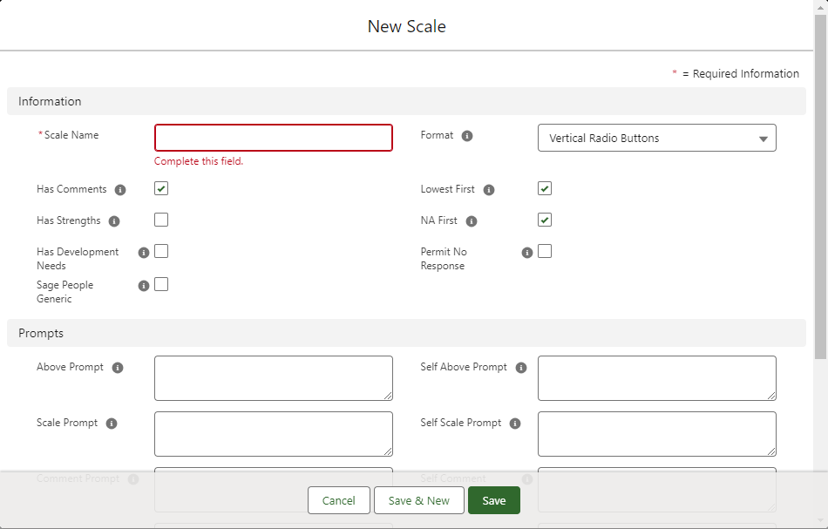Image resolution: width=828 pixels, height=529 pixels.
Task: Click into the Scale Name field
Action: coord(274,138)
